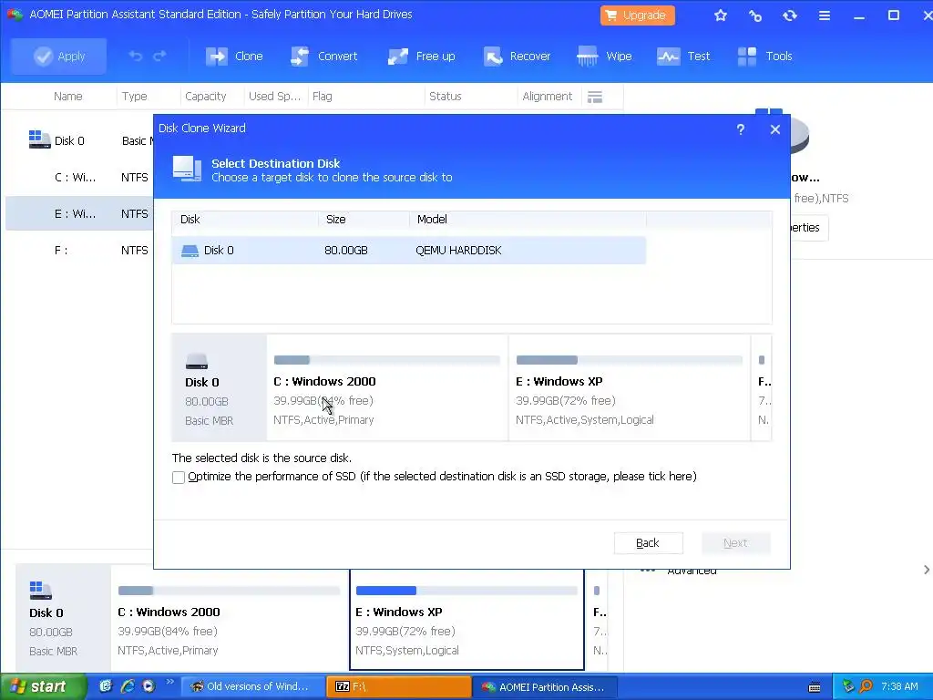Viewport: 933px width, 700px height.
Task: Select F: row in main list
Action: pyautogui.click(x=78, y=251)
